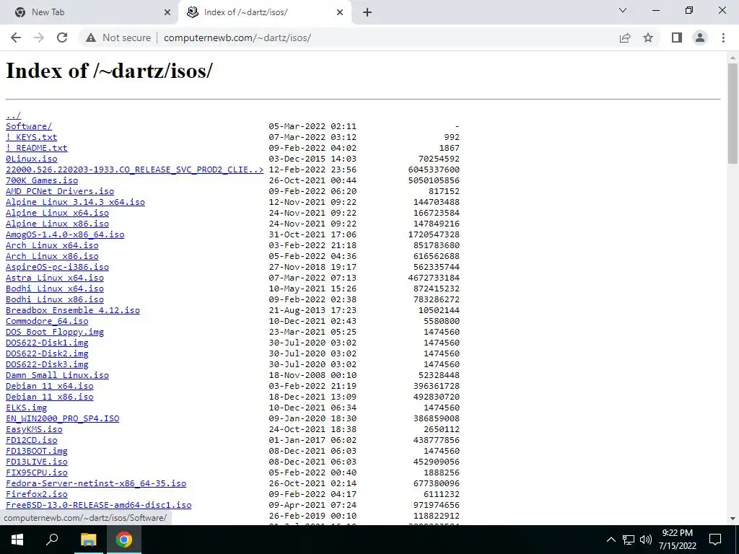Download Breadbox_Ensemble_4.12.iso
The height and width of the screenshot is (554, 739).
point(73,310)
